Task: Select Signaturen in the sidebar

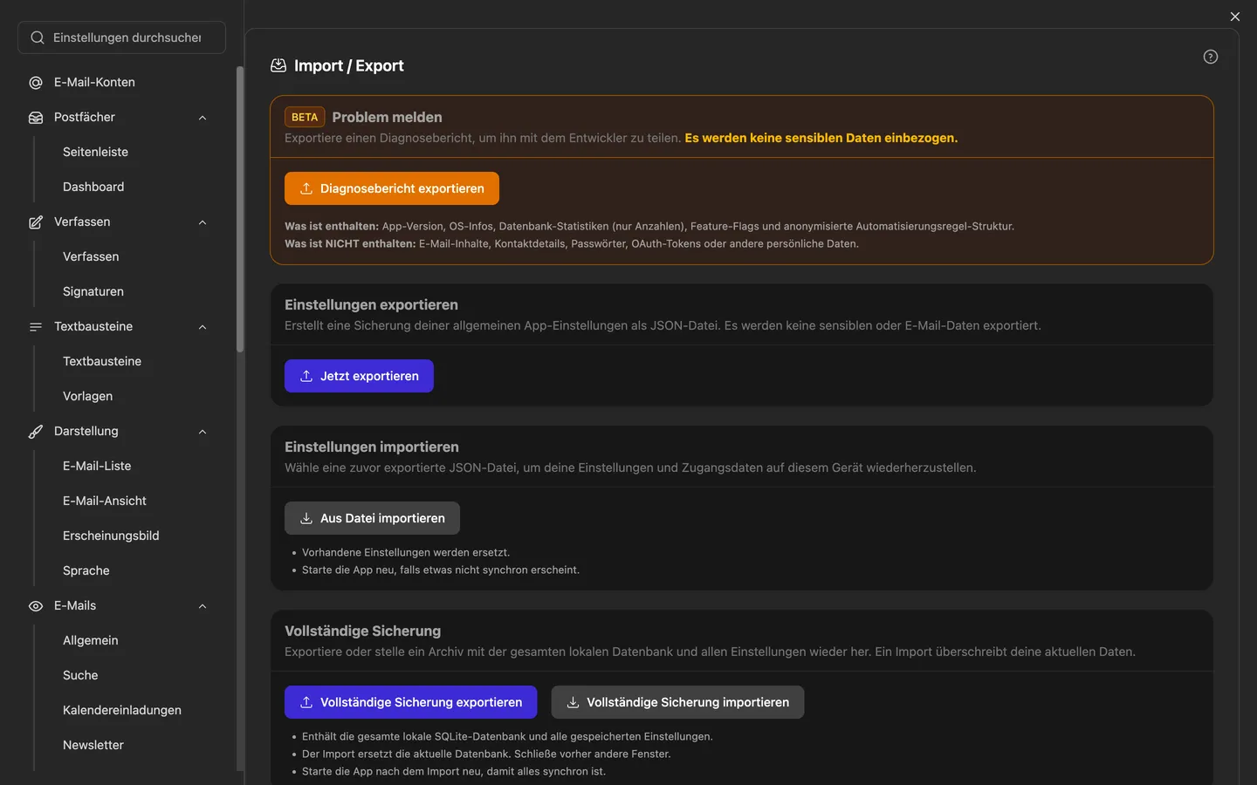Action: pos(93,291)
